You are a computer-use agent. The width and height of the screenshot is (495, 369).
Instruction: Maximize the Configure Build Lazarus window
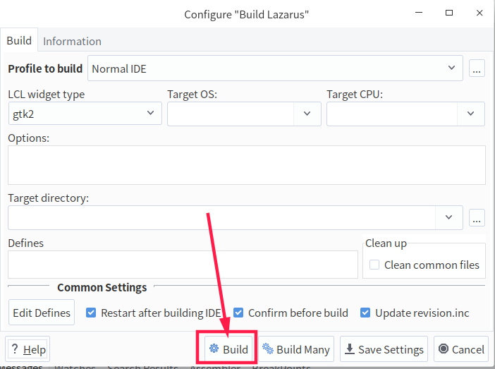point(449,13)
